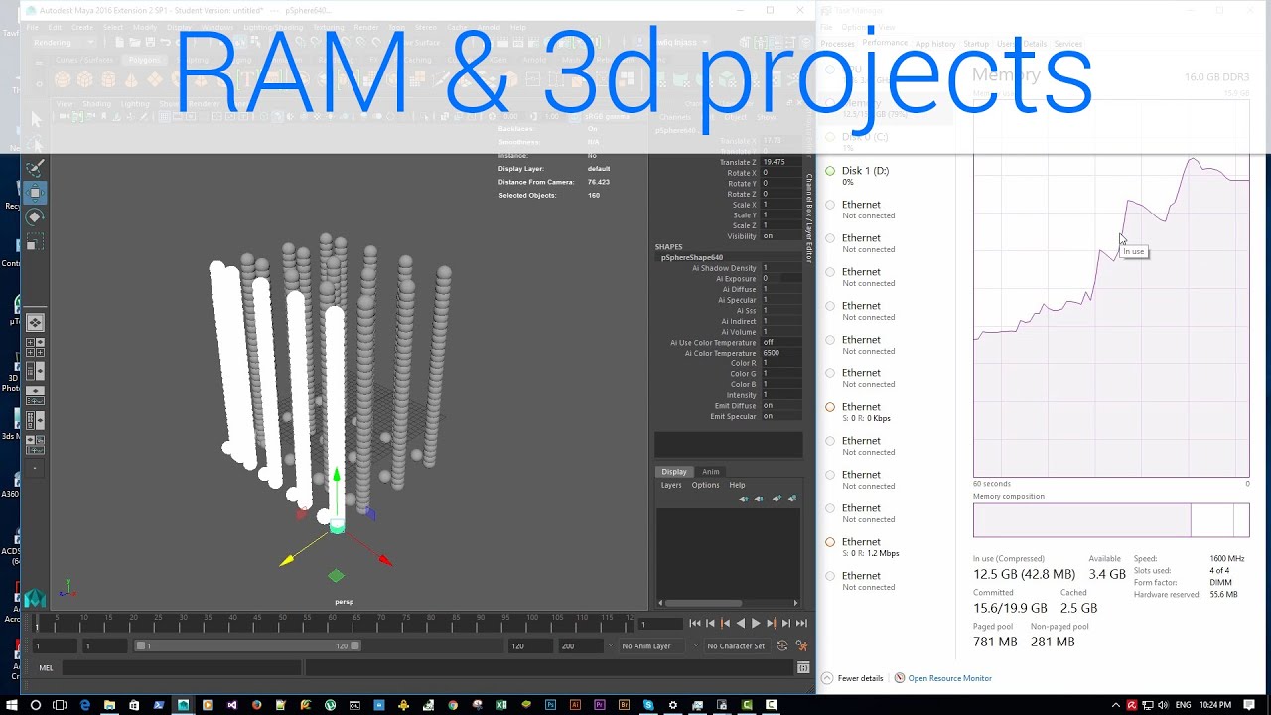The width and height of the screenshot is (1271, 715).
Task: Click playback end time field 120
Action: point(530,645)
